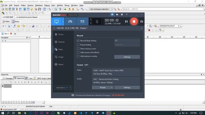Open the Database menu in Toad
Screen dimensions: 205x115
pos(39,5)
